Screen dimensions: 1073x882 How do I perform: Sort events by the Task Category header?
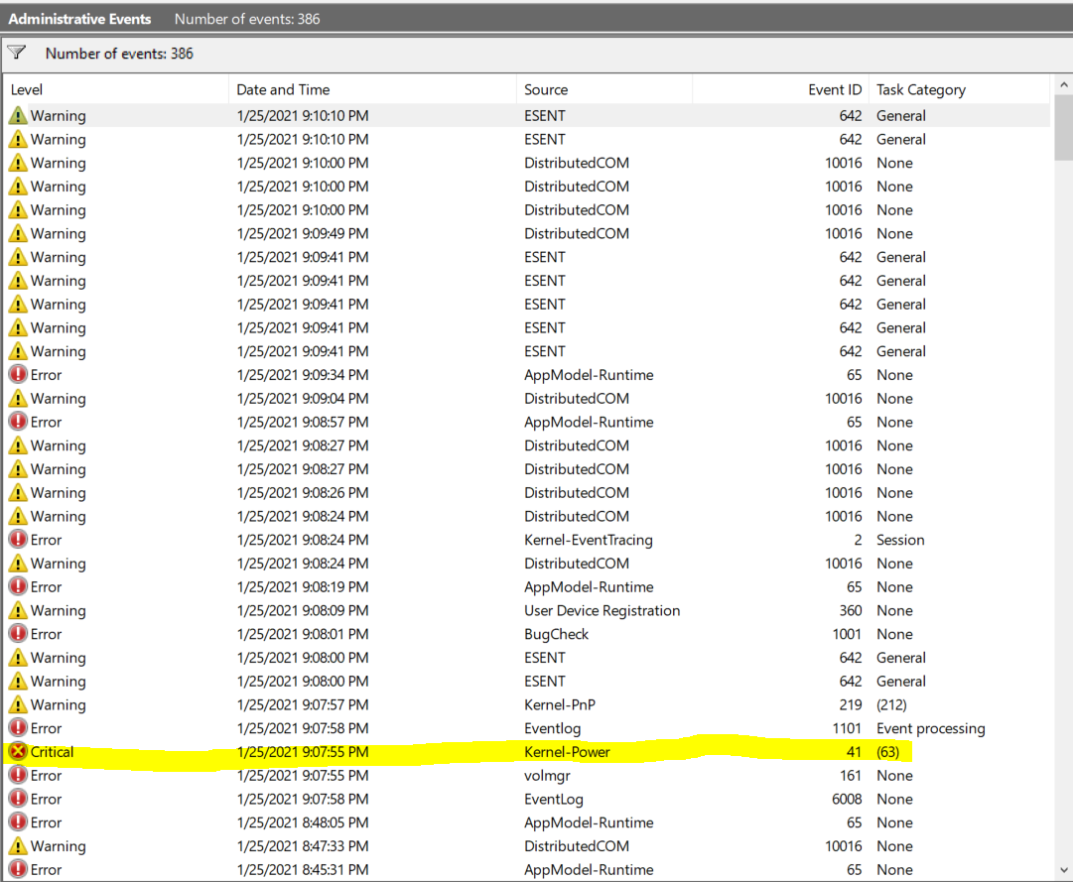[x=920, y=89]
